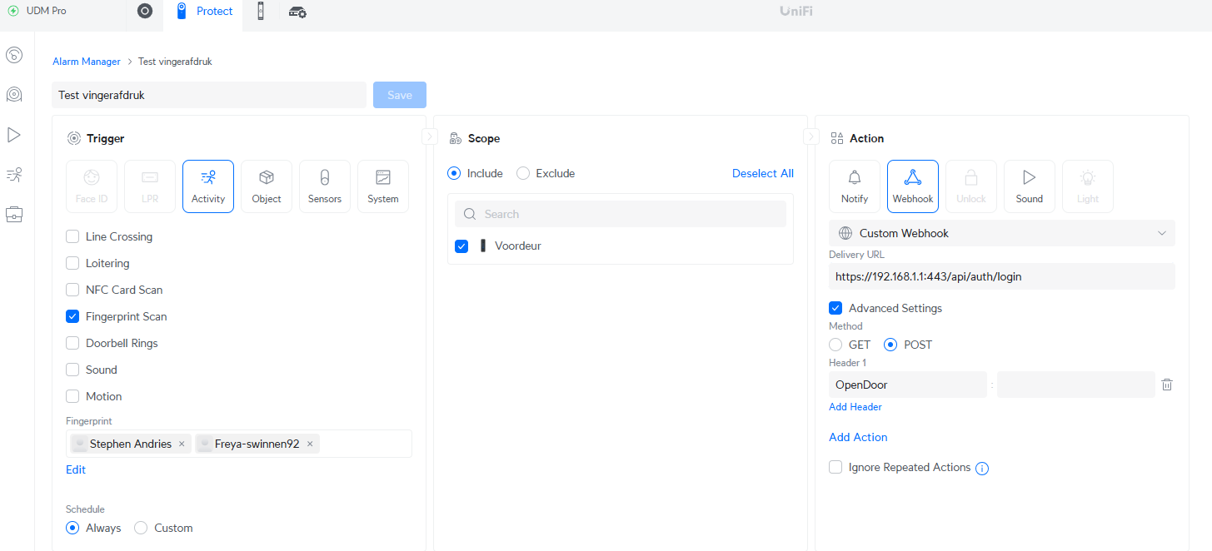The height and width of the screenshot is (551, 1212).
Task: Collapse the Scope panel arrow
Action: (810, 137)
